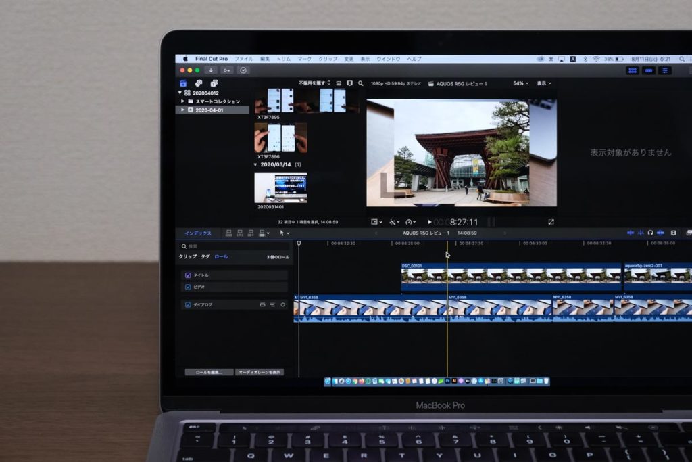Screen dimensions: 692x462
Task: Open clip appearance filmstrip icon in browser
Action: [x=349, y=83]
